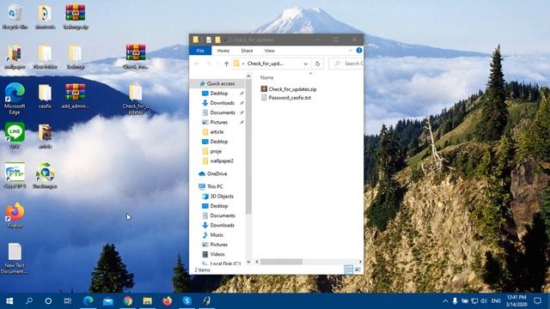Screen dimensions: 550x309
Task: Select OneDrive in navigation pane
Action: pyautogui.click(x=217, y=173)
